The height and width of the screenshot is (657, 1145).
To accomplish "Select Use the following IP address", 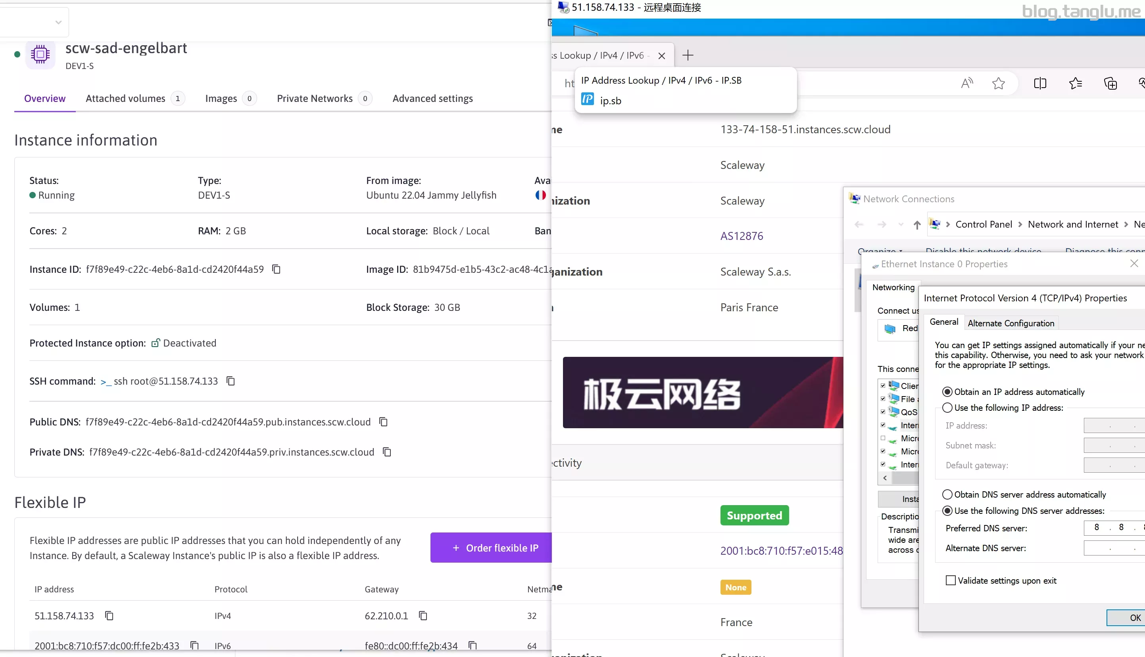I will (x=947, y=408).
